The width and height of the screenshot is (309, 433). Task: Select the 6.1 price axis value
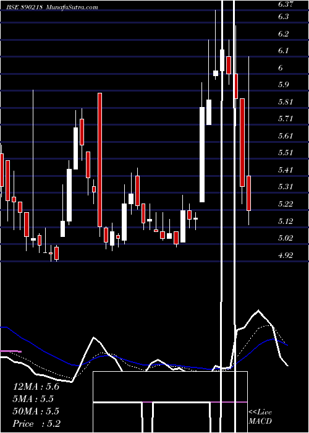point(284,51)
